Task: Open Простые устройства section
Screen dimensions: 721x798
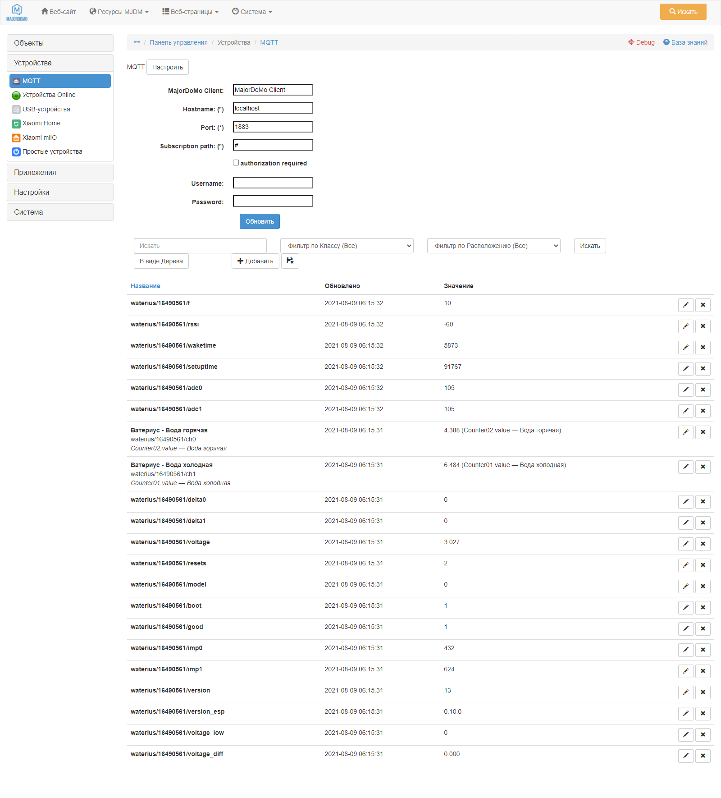Action: [52, 151]
